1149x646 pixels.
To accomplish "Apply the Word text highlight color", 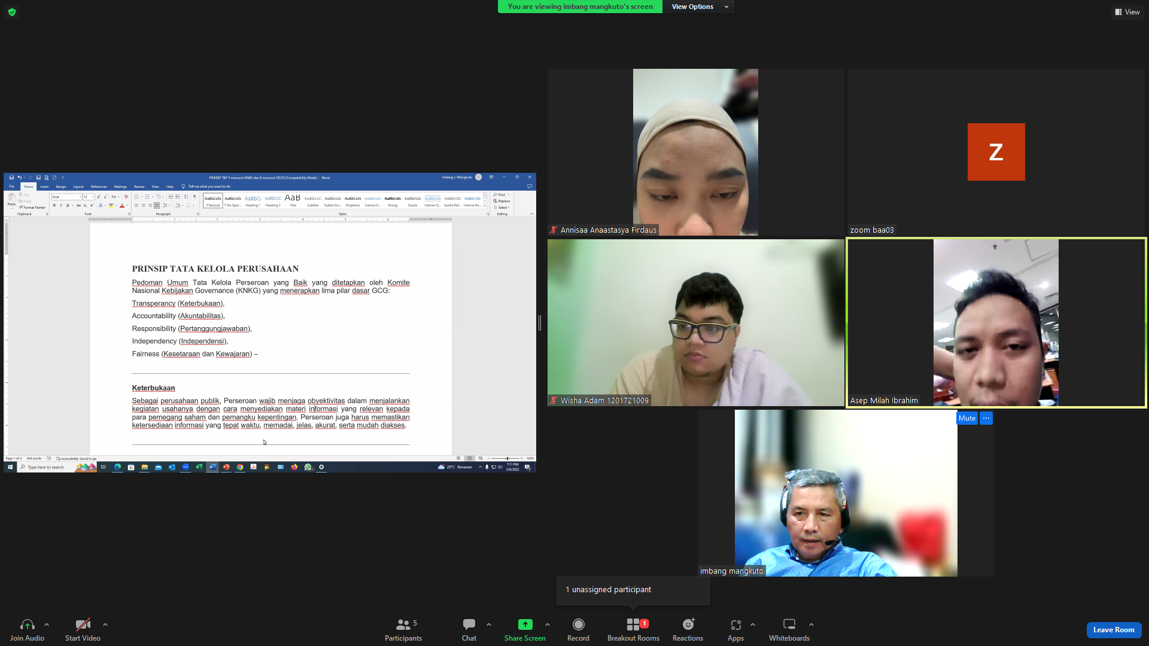I will point(111,206).
